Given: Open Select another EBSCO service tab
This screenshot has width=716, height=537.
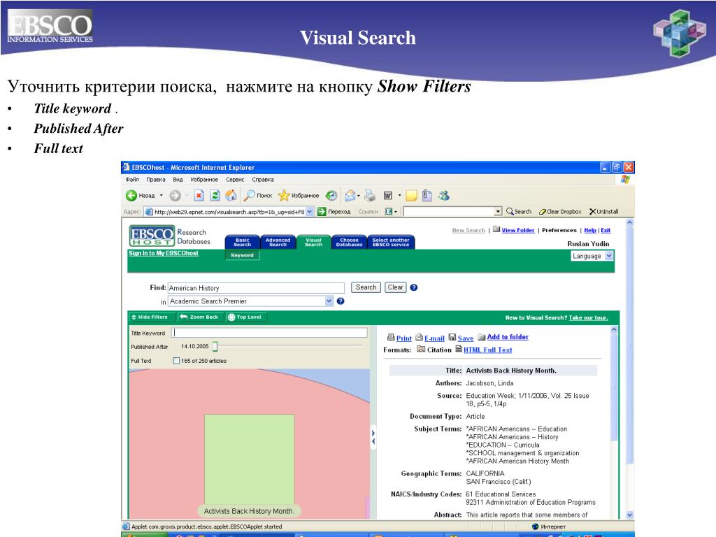Looking at the screenshot, I should click(390, 242).
